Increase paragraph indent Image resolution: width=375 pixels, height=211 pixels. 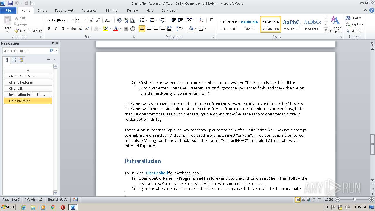coord(181,20)
